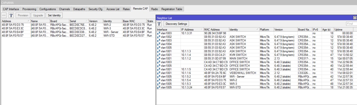
Task: Switch to the Channels tab
Action: tap(64, 9)
